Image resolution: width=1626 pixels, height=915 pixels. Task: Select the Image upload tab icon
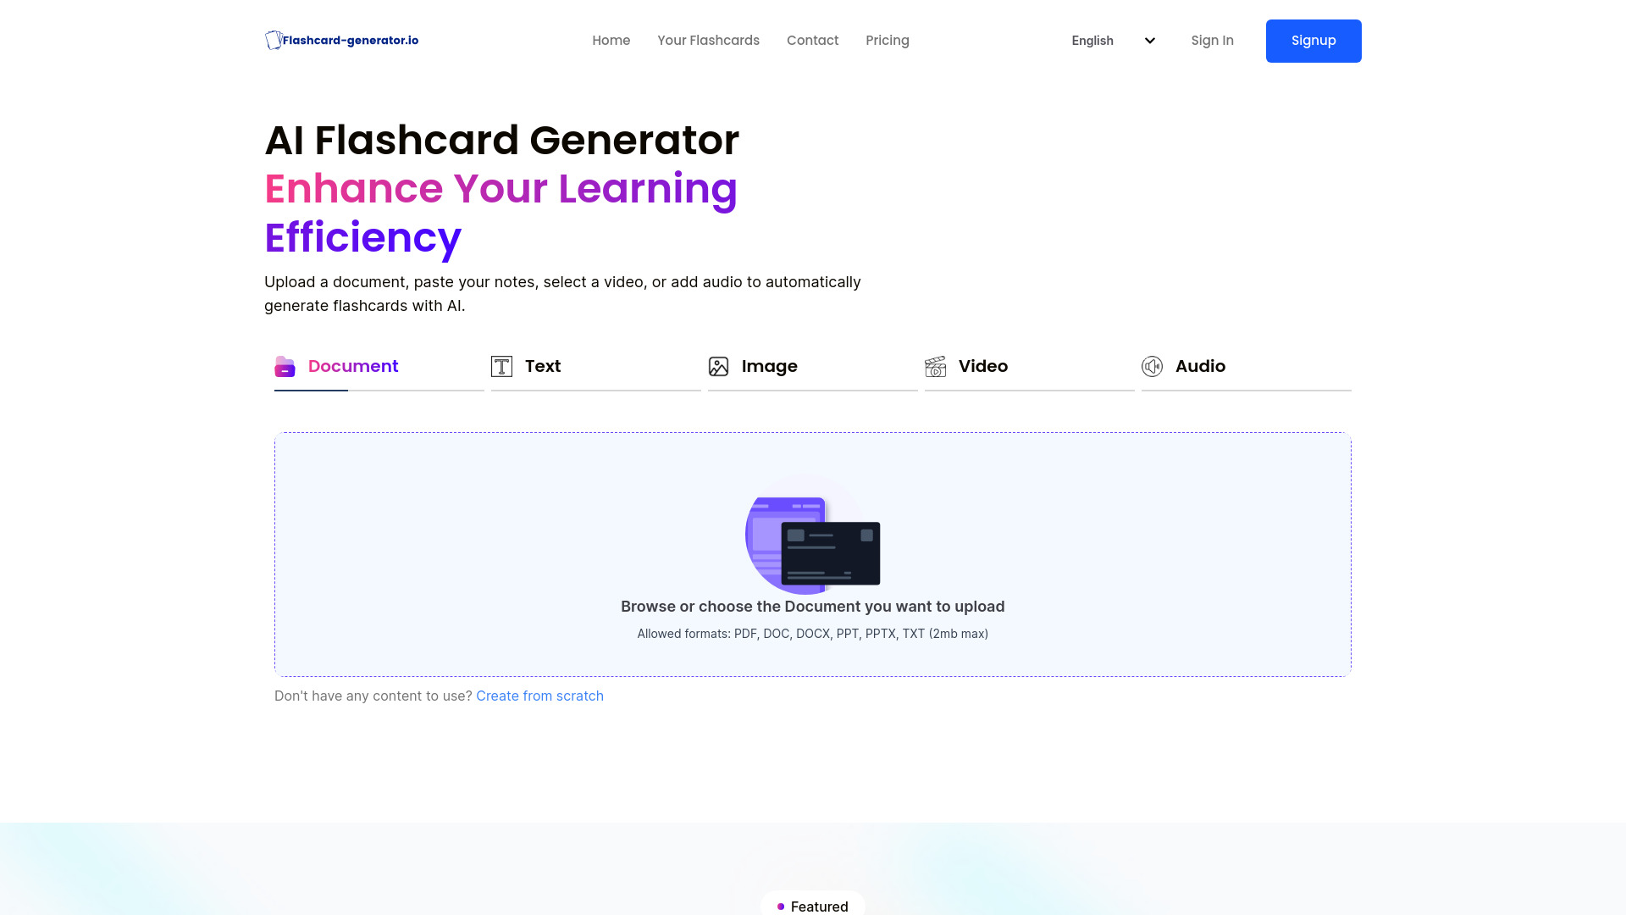pyautogui.click(x=718, y=365)
